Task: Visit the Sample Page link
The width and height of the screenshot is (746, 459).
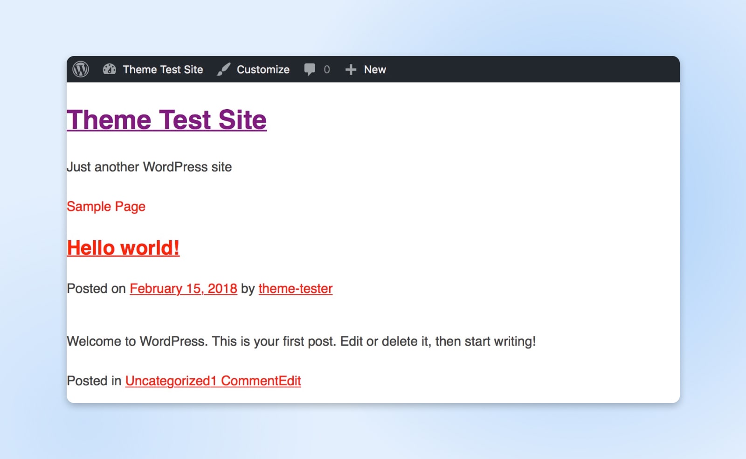Action: click(x=106, y=206)
